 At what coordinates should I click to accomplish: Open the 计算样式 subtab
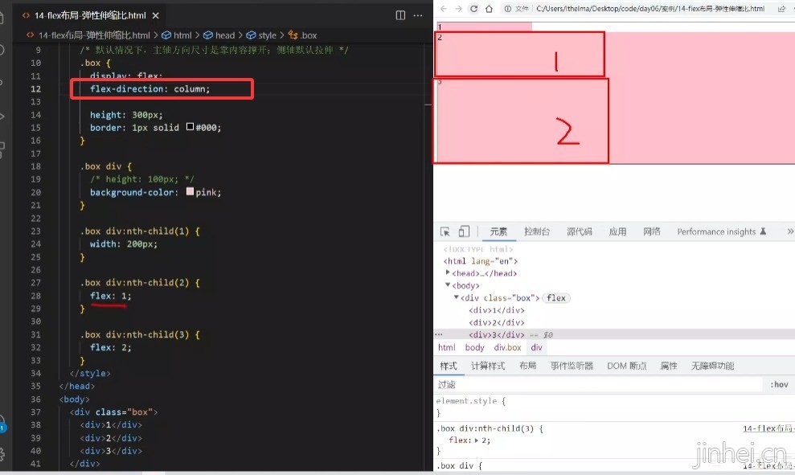(488, 366)
